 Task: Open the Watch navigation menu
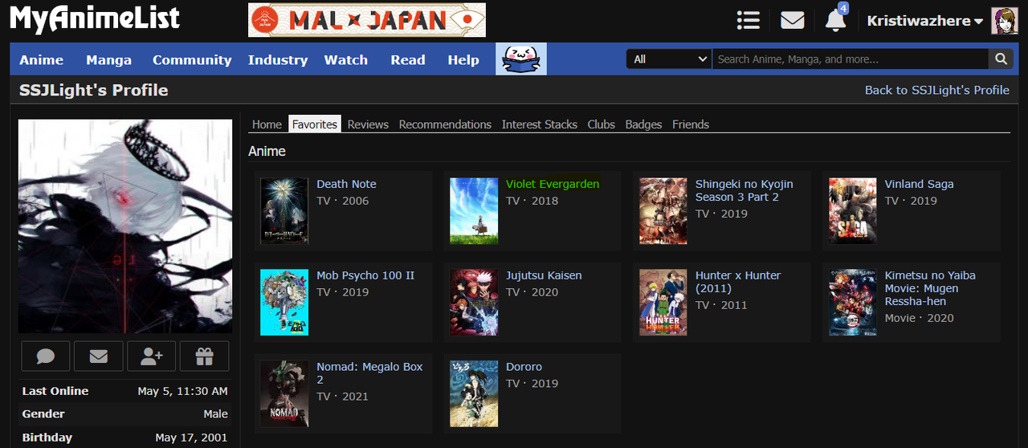point(346,60)
